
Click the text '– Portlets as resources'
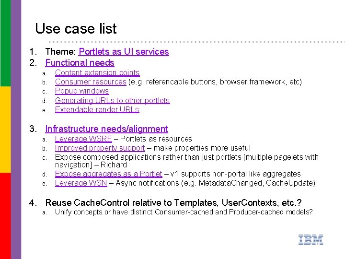click(153, 139)
